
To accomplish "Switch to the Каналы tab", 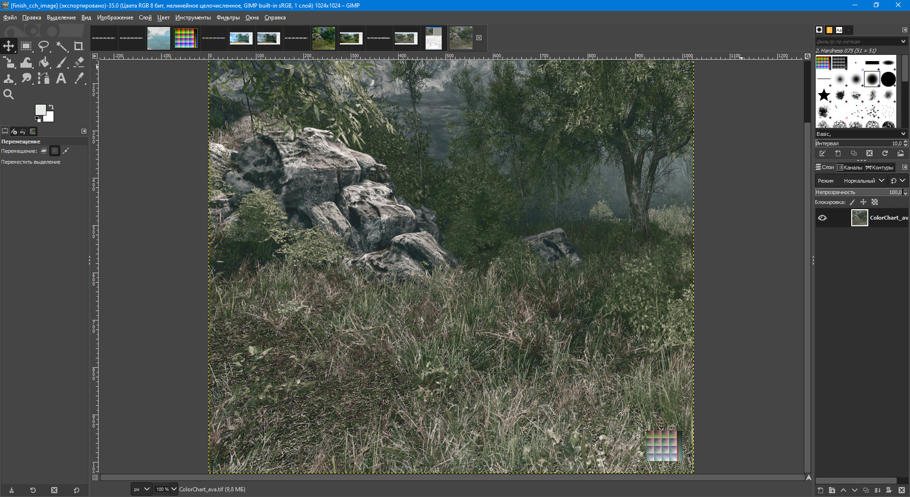I will coord(850,168).
